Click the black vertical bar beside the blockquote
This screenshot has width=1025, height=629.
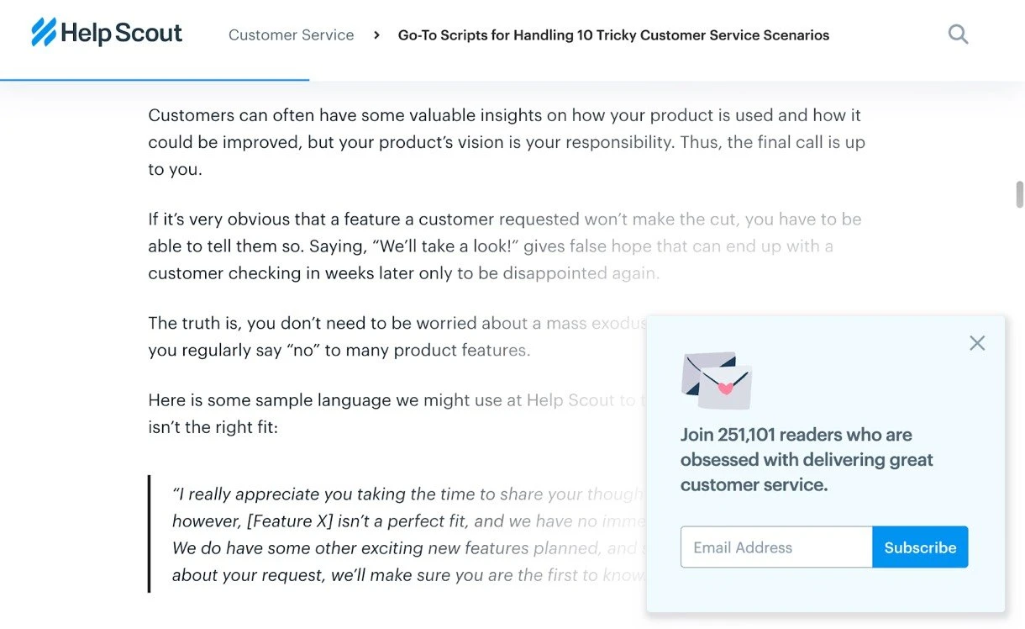point(150,534)
